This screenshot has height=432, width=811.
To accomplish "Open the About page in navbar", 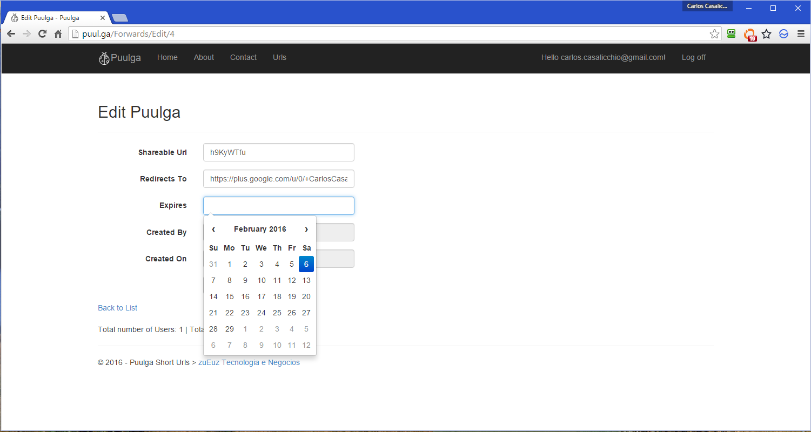I will 204,58.
